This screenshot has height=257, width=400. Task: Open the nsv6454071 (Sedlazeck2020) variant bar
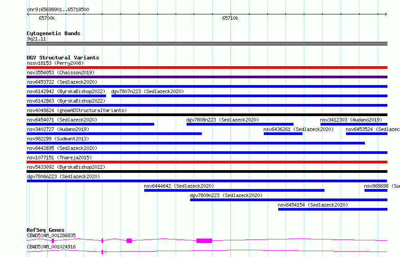tap(90, 124)
